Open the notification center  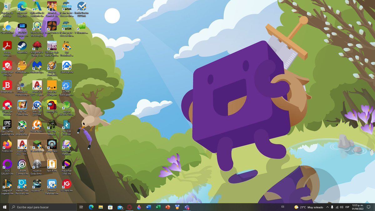coord(369,207)
